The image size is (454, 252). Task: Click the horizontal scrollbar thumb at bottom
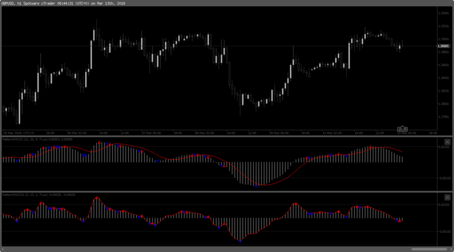tap(429, 249)
